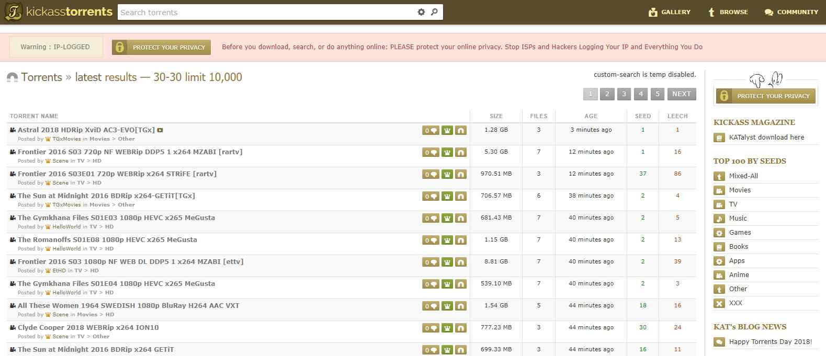Viewport: 826px width, 356px height.
Task: Open the Browse menu
Action: pos(728,12)
